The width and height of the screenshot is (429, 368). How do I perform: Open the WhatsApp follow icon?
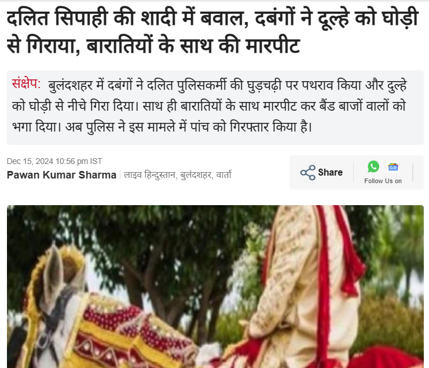373,166
